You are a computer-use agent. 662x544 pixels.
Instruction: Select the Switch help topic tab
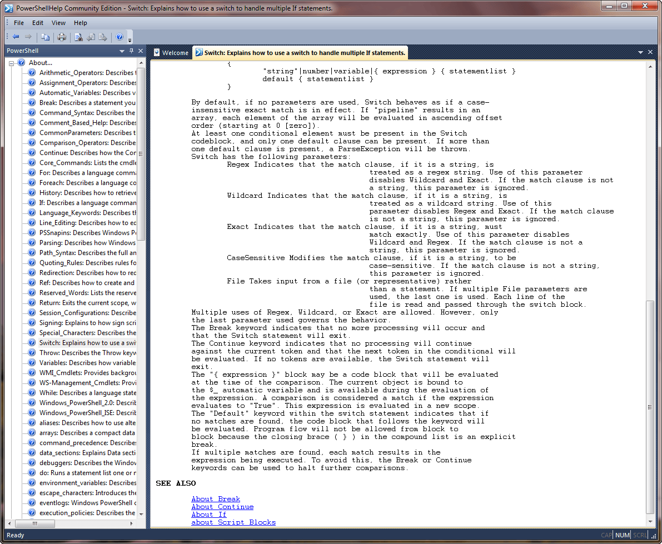[x=300, y=53]
